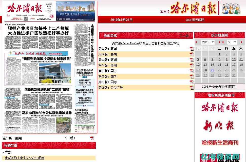Click the 新晚报 newspaper logo
Image resolution: width=246 pixels, height=162 pixels.
click(219, 126)
